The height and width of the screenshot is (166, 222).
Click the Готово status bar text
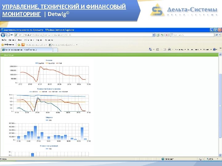coord(3,159)
